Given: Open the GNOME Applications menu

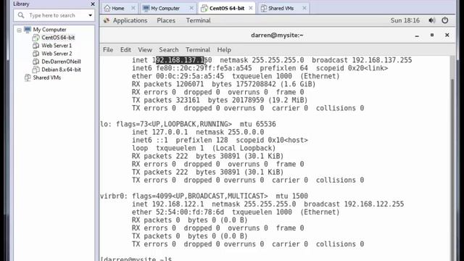Looking at the screenshot, I should tap(130, 20).
